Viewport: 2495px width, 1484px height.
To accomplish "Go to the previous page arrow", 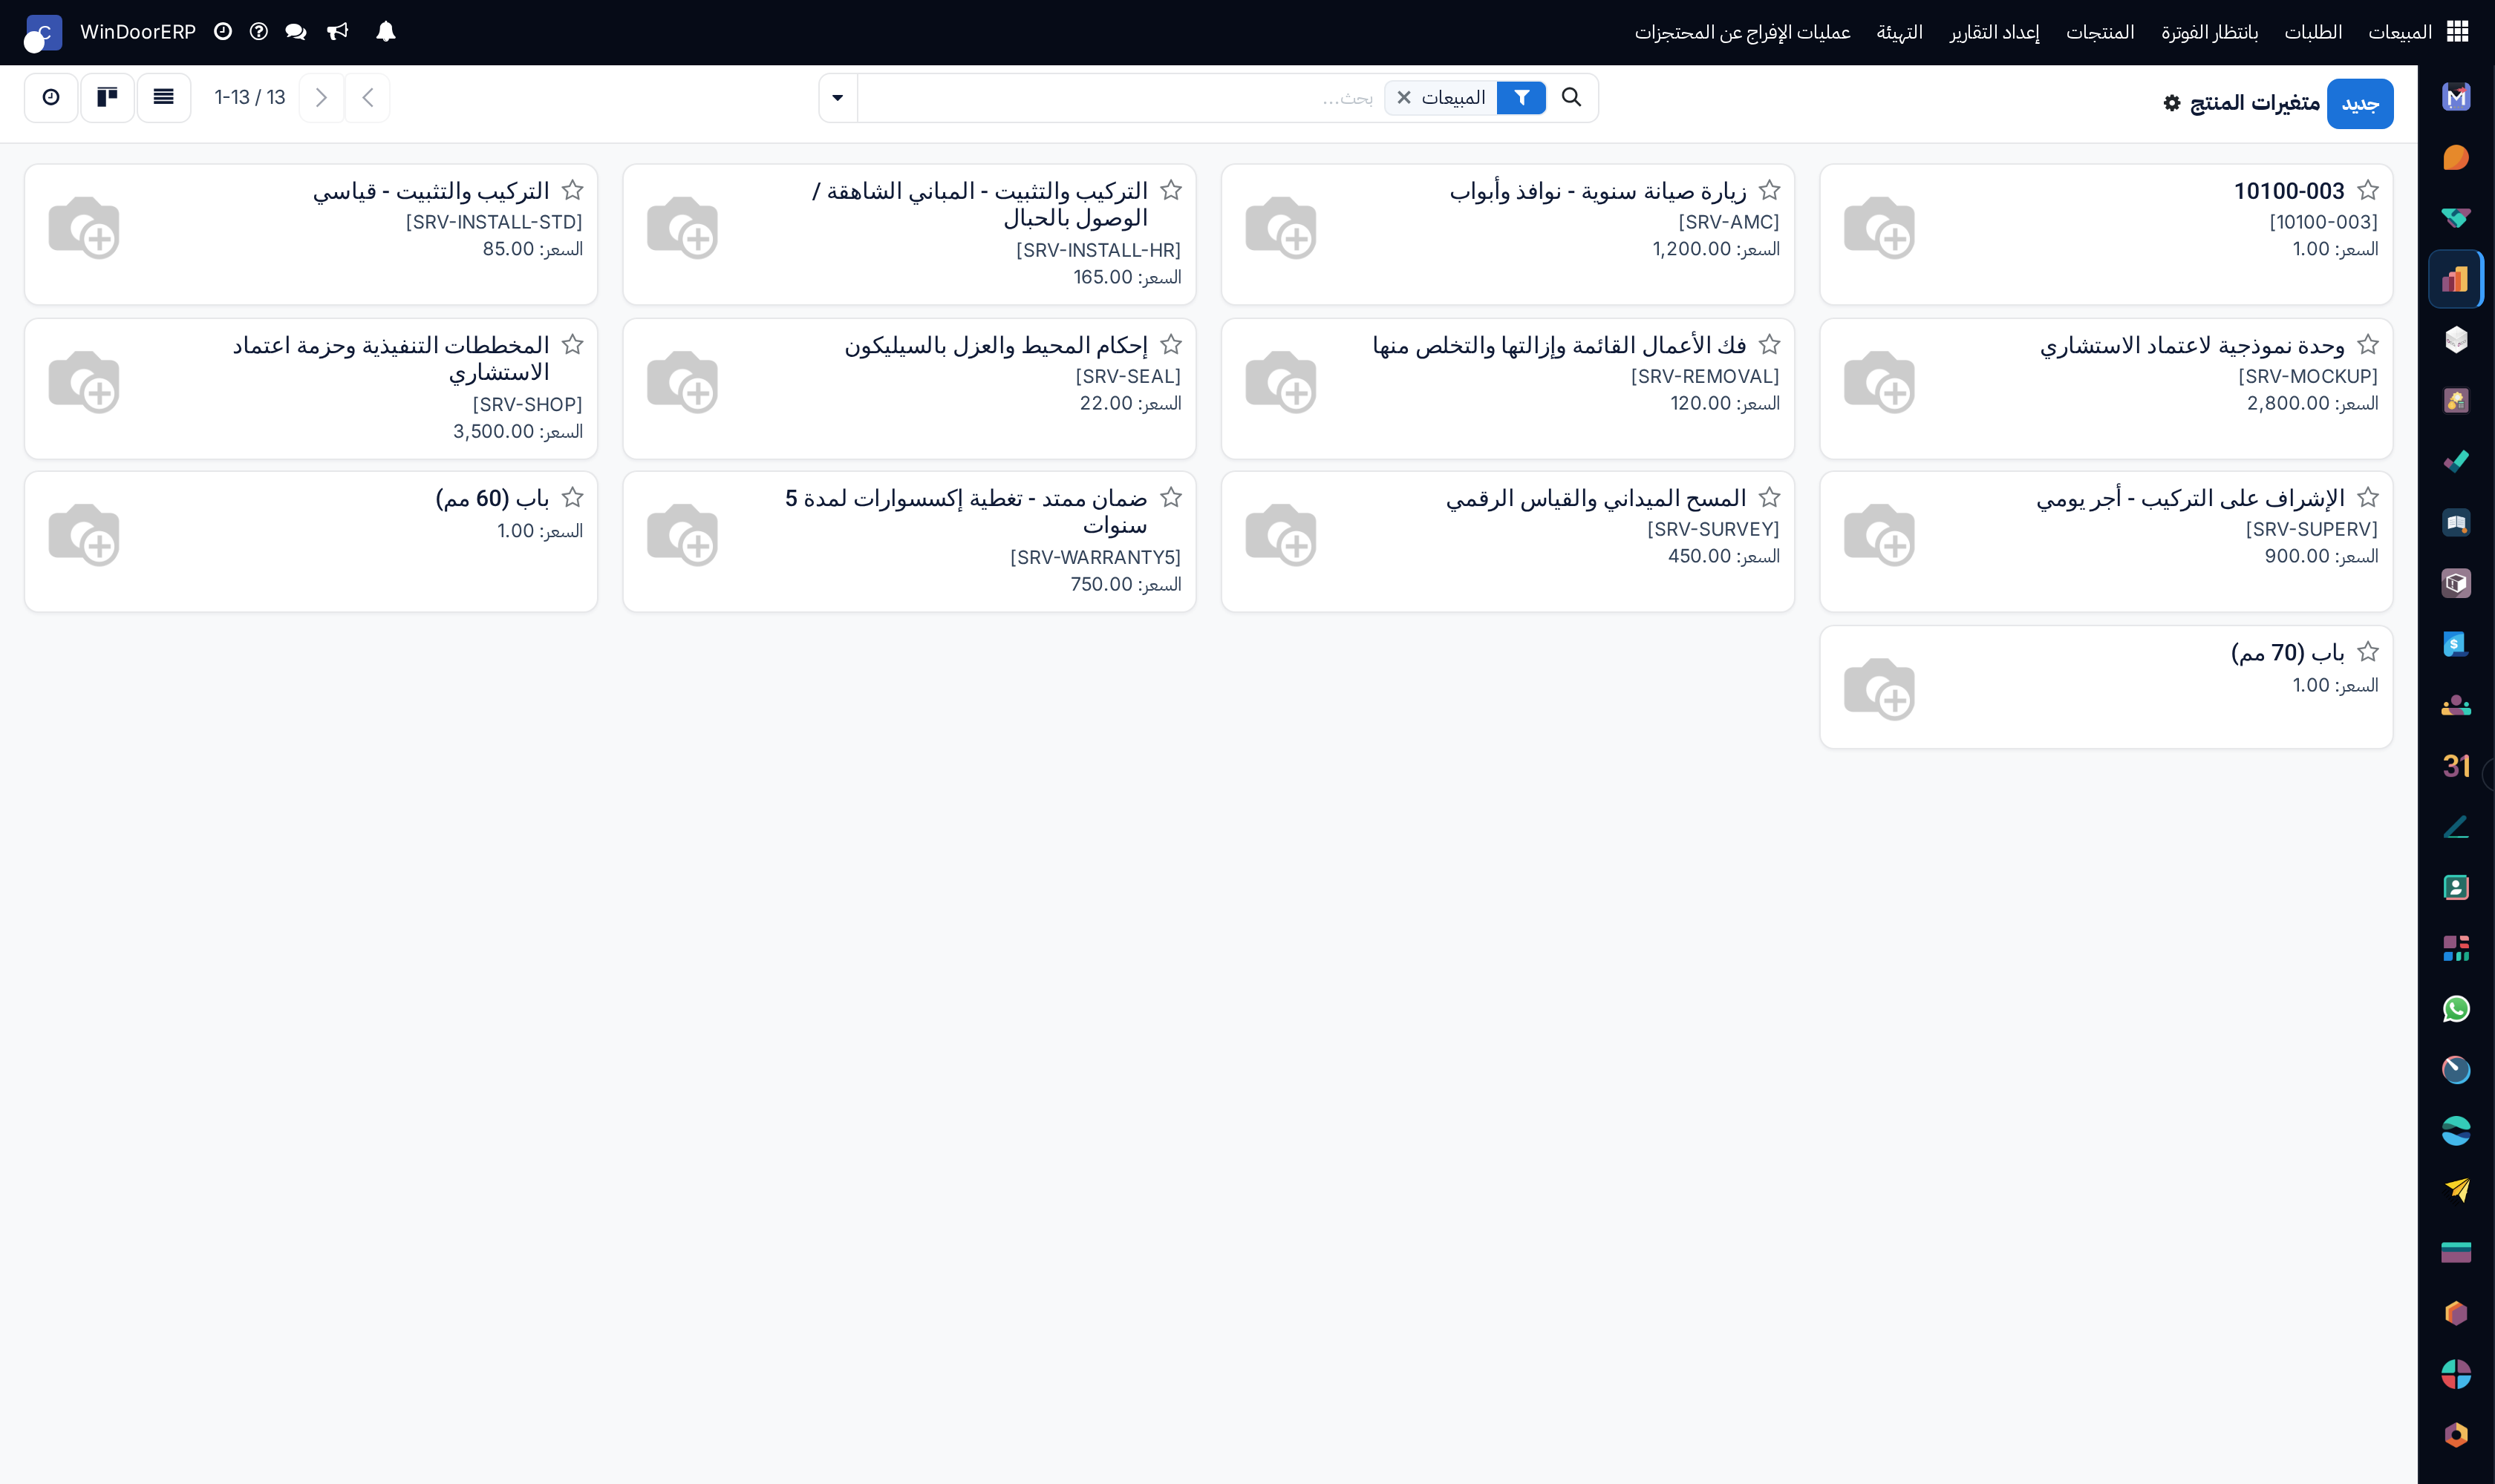I will click(368, 97).
